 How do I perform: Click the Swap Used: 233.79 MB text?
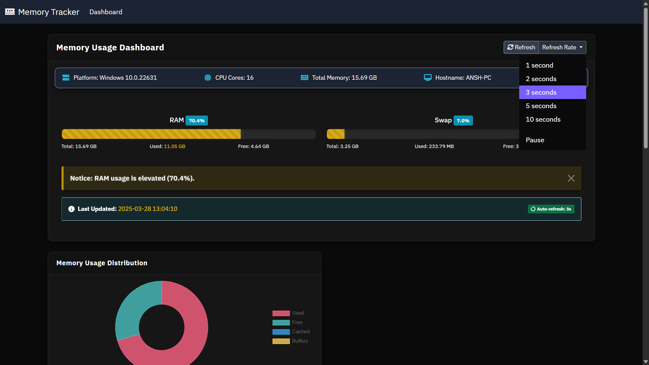[434, 146]
